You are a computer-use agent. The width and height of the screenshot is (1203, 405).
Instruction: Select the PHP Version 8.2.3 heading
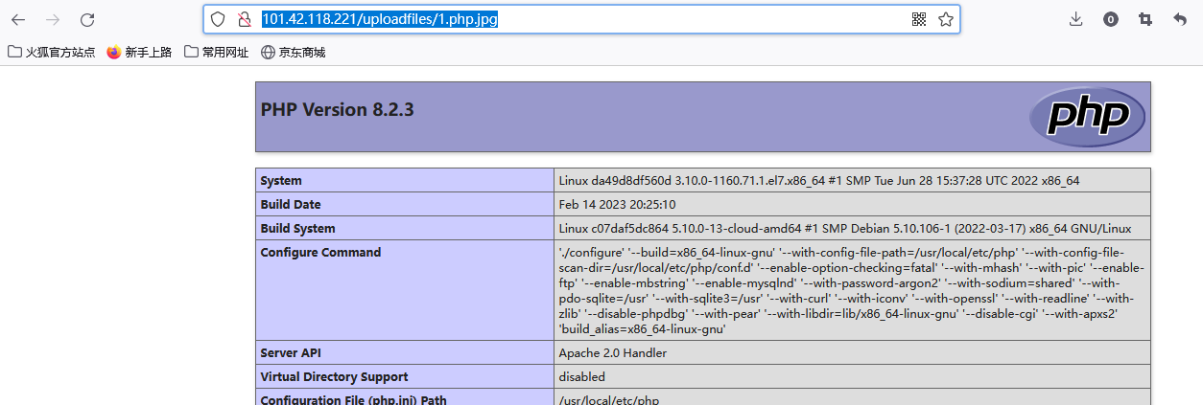tap(337, 109)
